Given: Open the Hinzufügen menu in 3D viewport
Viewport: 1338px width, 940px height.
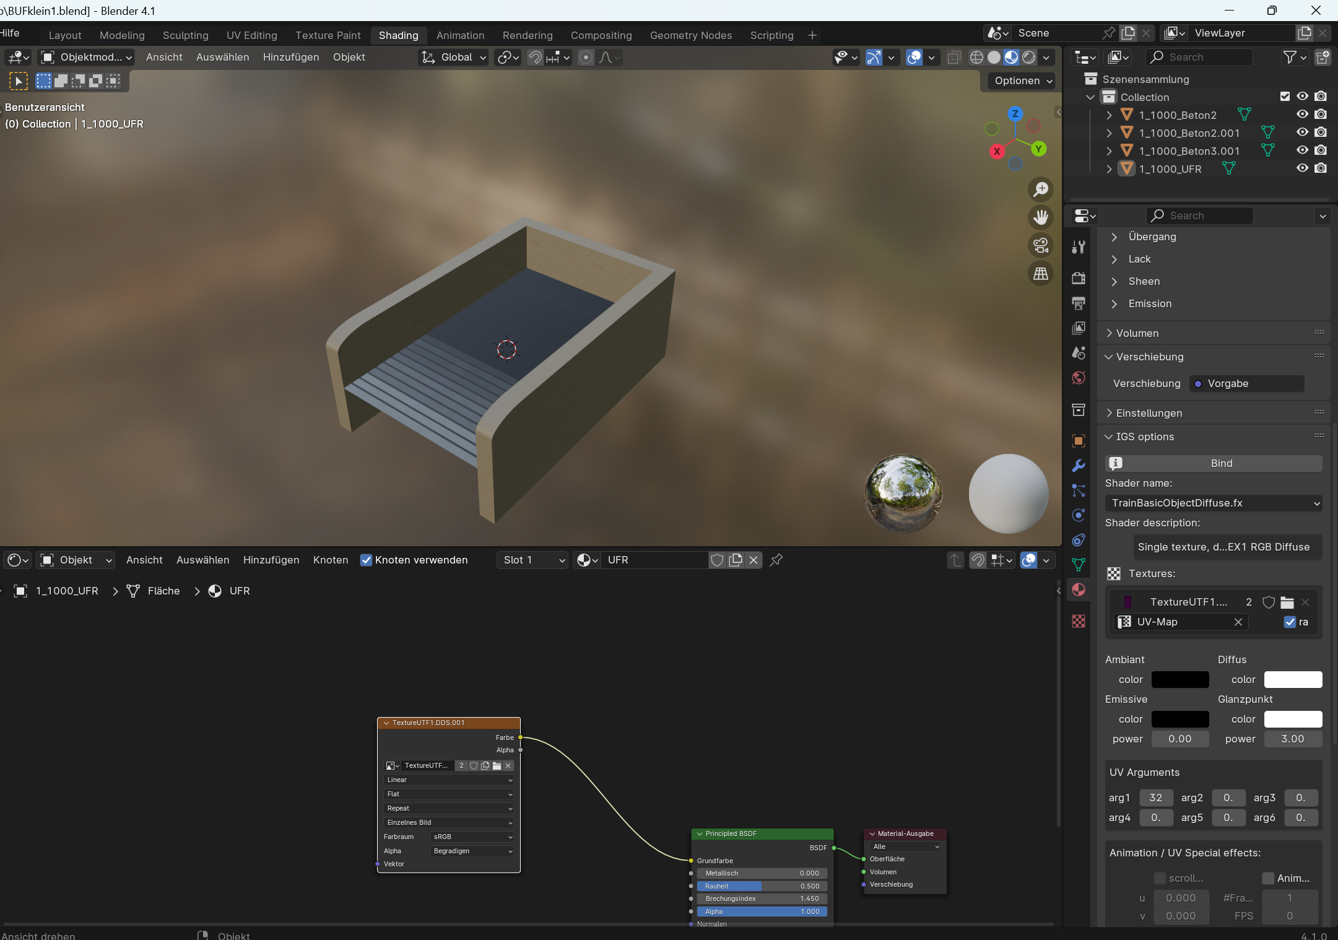Looking at the screenshot, I should pos(290,57).
